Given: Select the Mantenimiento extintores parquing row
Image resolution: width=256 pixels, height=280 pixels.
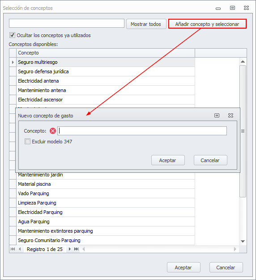Looking at the screenshot, I should (x=106, y=231).
